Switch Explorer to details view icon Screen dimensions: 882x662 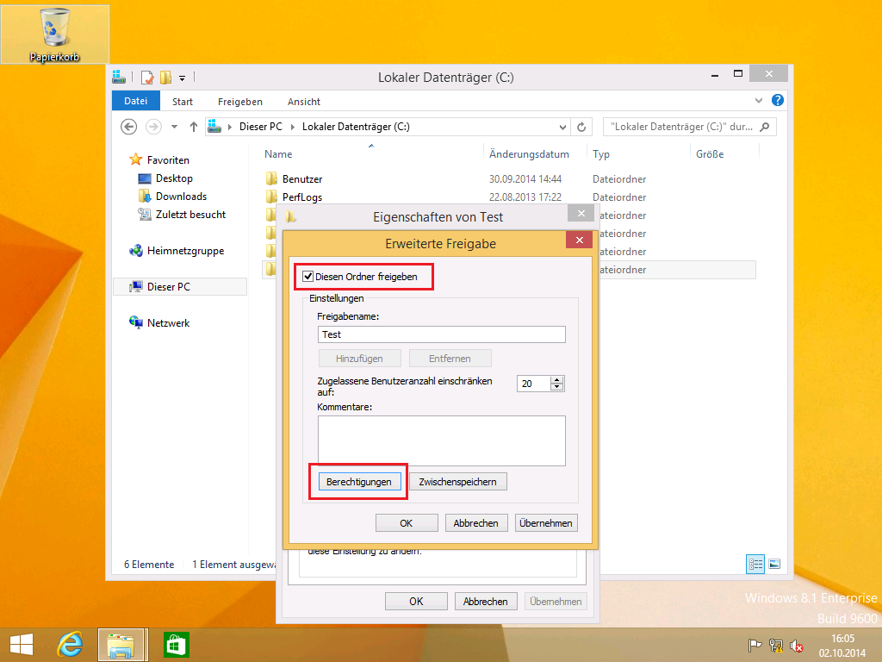(755, 564)
